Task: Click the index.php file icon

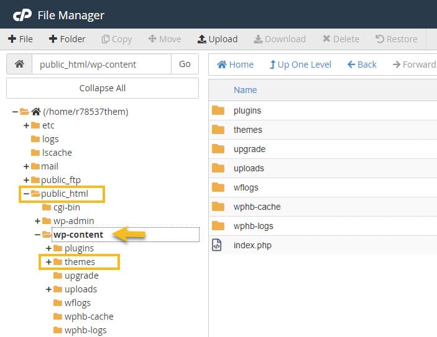Action: [x=216, y=245]
